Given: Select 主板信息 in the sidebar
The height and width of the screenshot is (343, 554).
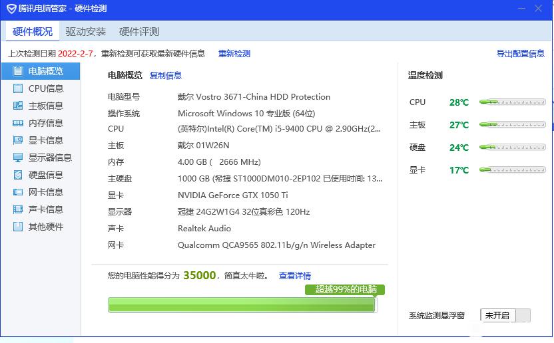Looking at the screenshot, I should point(41,106).
